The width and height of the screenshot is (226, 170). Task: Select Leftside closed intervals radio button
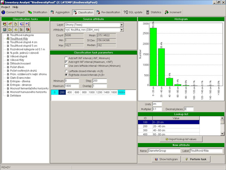coord(66,71)
